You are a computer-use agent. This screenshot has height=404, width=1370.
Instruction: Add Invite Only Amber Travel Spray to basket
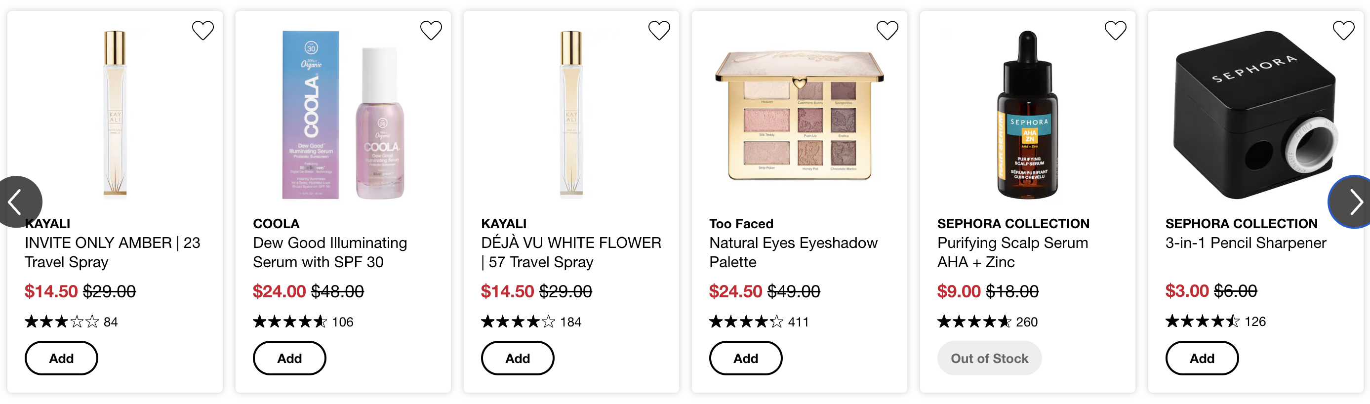click(x=61, y=358)
